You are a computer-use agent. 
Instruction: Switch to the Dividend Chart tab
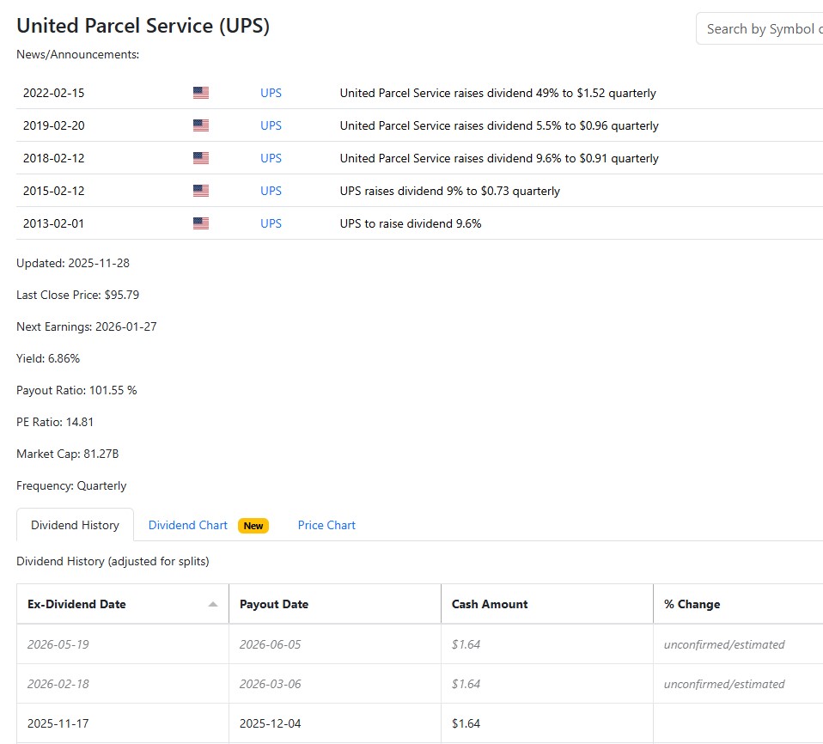[x=188, y=525]
